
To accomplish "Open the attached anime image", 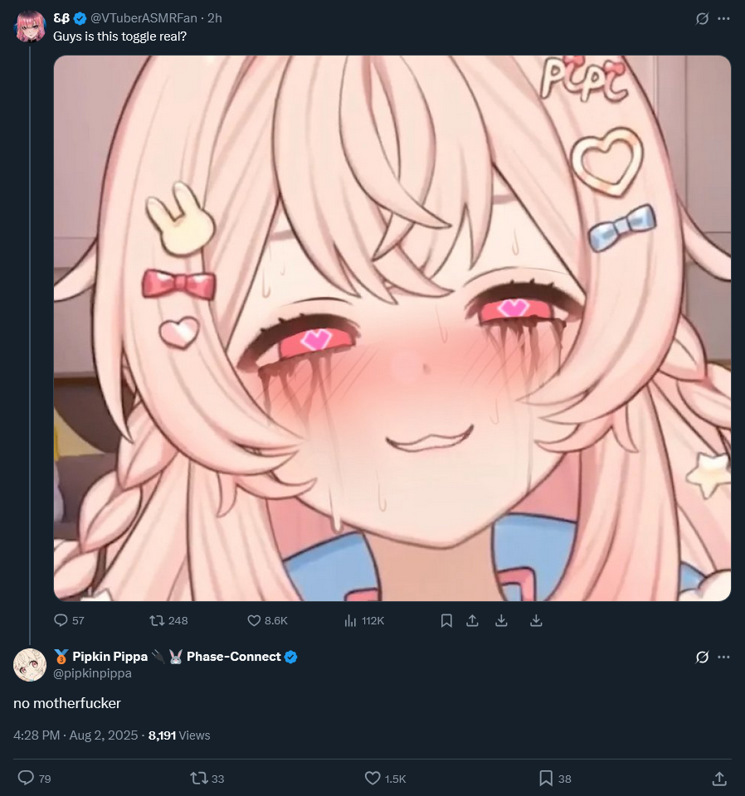I will pyautogui.click(x=392, y=328).
